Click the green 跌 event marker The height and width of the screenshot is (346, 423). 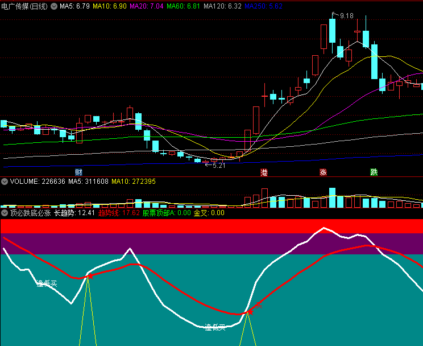374,172
